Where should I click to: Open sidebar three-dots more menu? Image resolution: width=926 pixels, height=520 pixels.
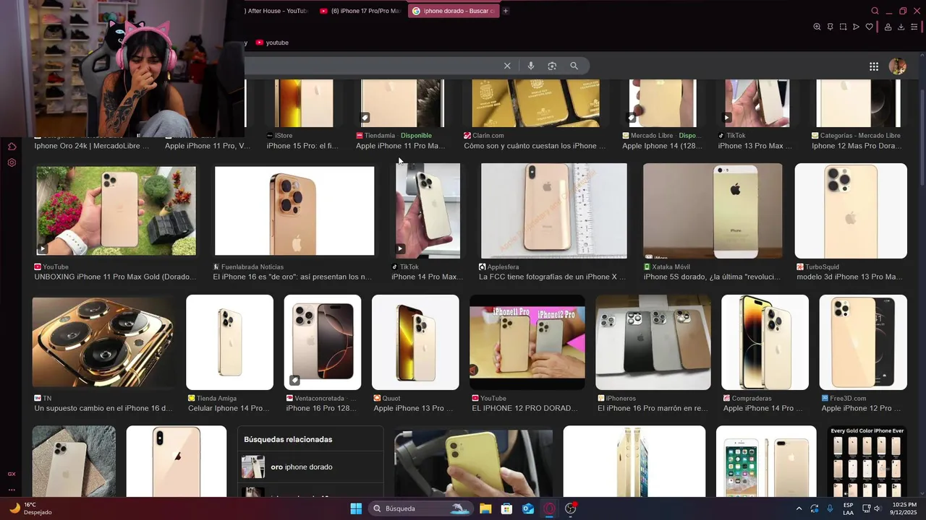point(12,490)
